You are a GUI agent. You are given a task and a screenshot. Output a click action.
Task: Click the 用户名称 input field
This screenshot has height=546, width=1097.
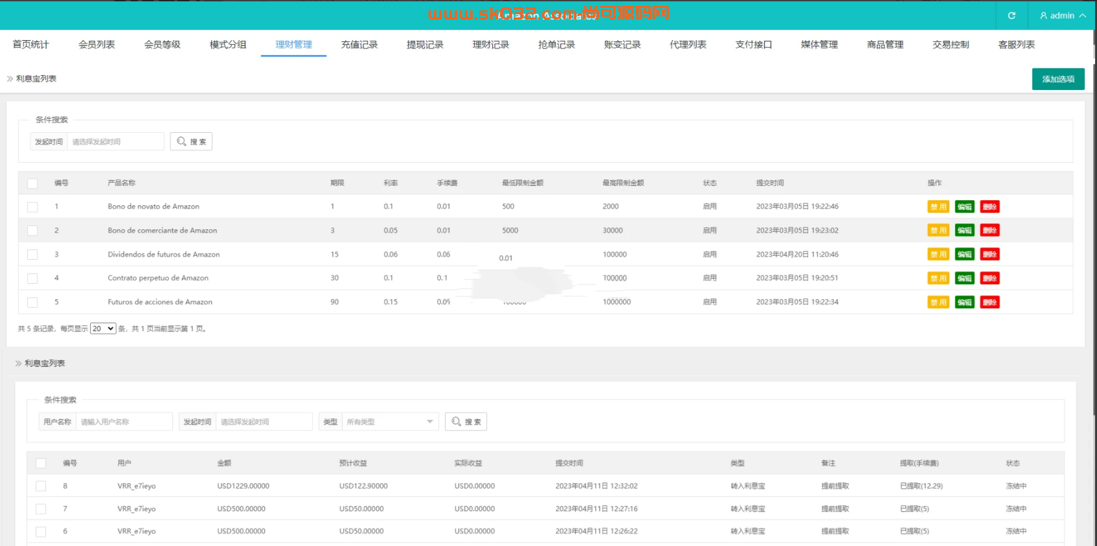(124, 422)
